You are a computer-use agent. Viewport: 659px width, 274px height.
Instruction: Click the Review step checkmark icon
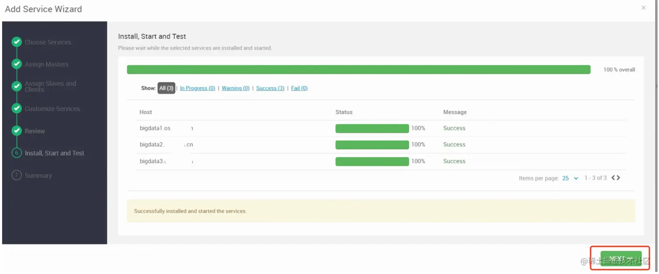pyautogui.click(x=17, y=131)
